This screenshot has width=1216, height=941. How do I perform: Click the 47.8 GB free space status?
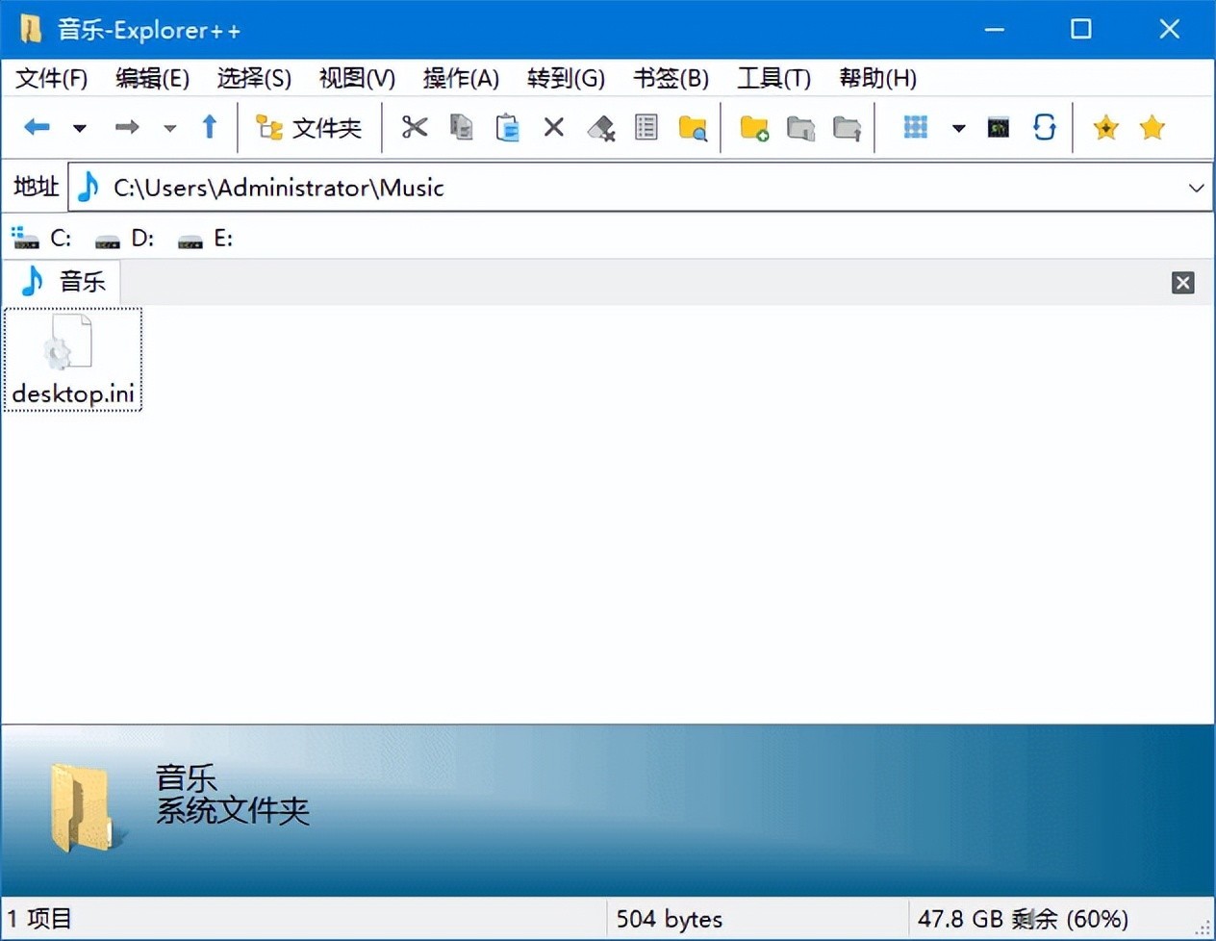click(x=1023, y=919)
